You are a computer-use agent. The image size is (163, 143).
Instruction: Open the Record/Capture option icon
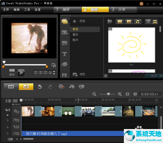[x=61, y=87]
